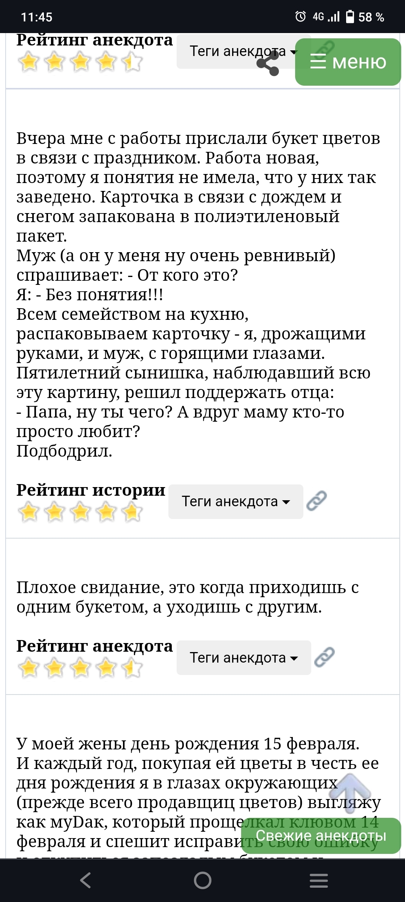
Task: Tap the share icon at top
Action: click(x=268, y=63)
